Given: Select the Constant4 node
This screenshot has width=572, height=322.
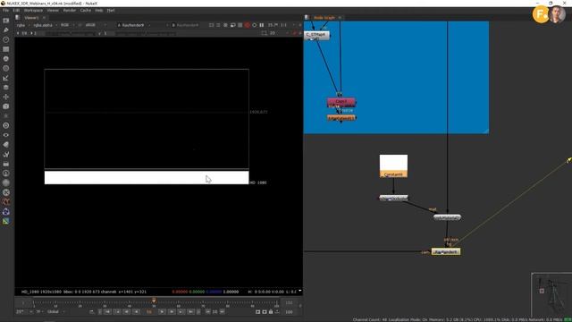Looking at the screenshot, I should 393,166.
